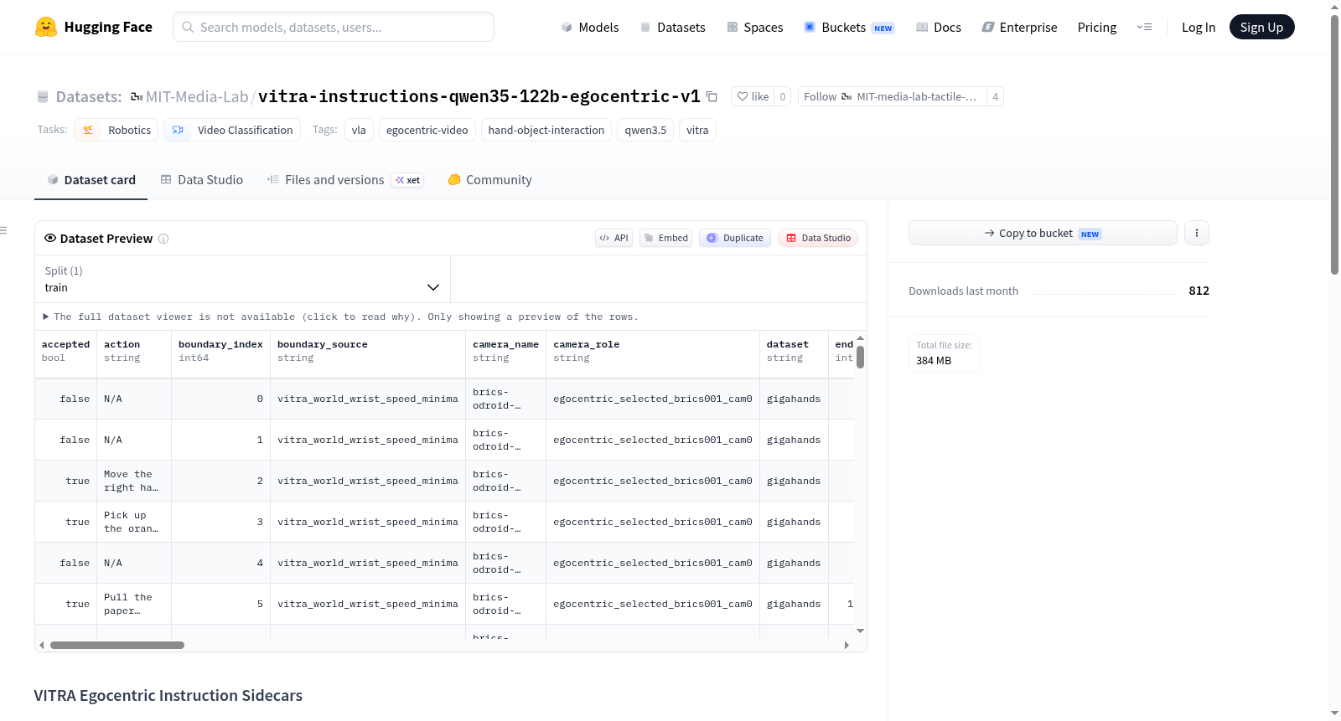Viewport: 1341px width, 721px height.
Task: Click the table's horizontal scrollbar thumb
Action: tap(117, 645)
